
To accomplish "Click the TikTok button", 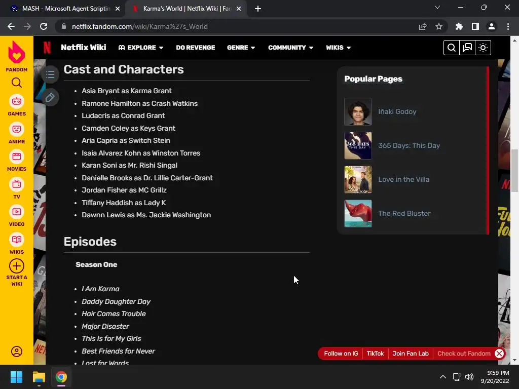I will tap(375, 353).
